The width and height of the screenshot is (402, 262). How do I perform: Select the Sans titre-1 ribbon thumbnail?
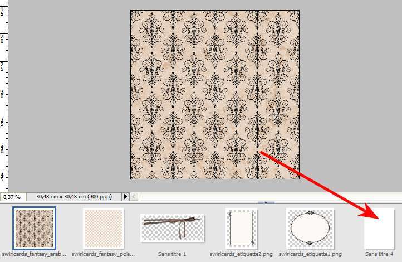pyautogui.click(x=171, y=229)
